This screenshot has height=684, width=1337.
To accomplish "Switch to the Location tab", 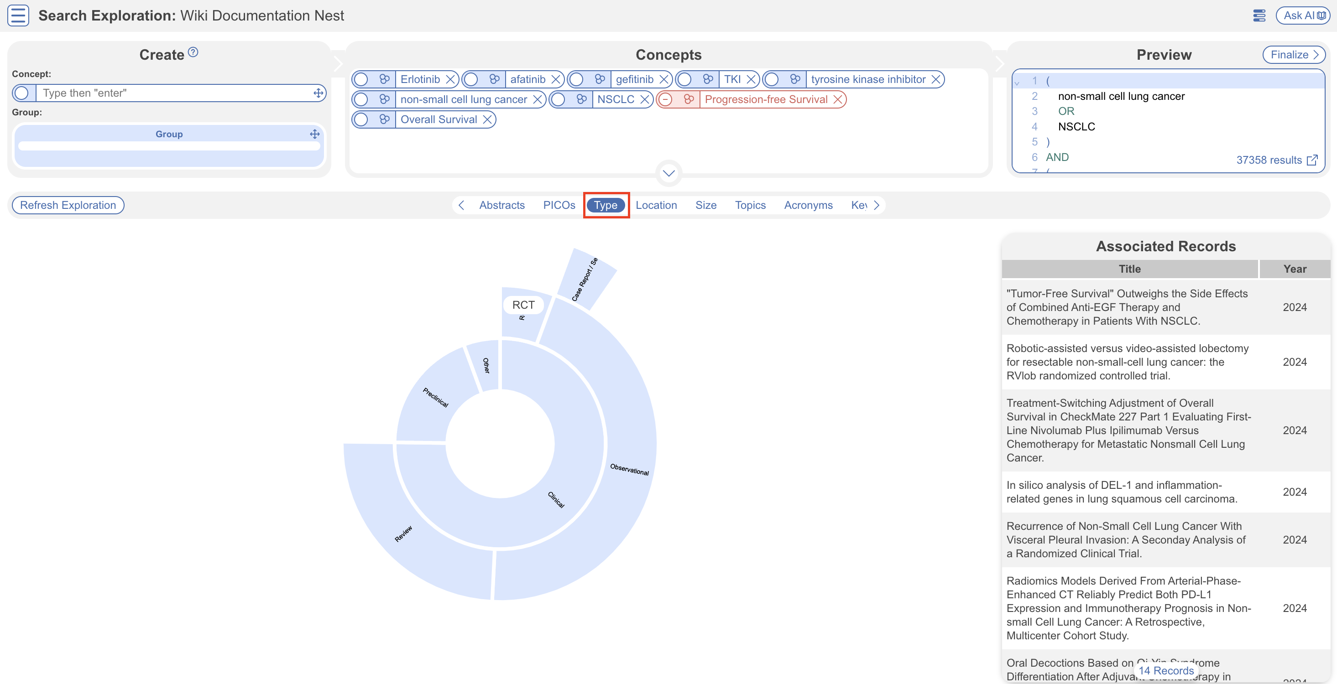I will click(x=656, y=205).
